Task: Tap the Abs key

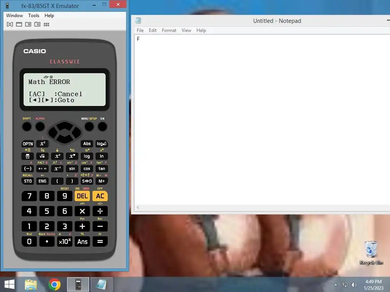Action: pyautogui.click(x=87, y=144)
